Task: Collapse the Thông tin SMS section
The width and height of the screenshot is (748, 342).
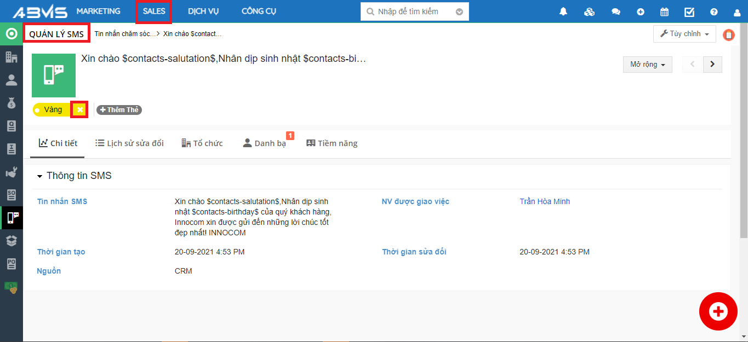Action: [39, 176]
